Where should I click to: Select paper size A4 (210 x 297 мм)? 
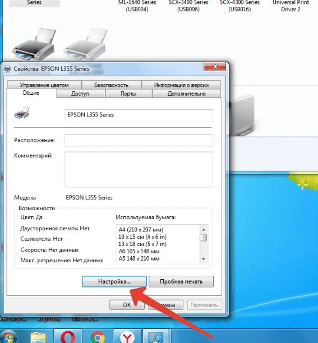click(141, 230)
